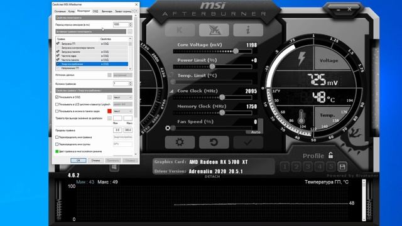Click the tab strip left scroll arrow
The width and height of the screenshot is (402, 226).
pos(133,11)
